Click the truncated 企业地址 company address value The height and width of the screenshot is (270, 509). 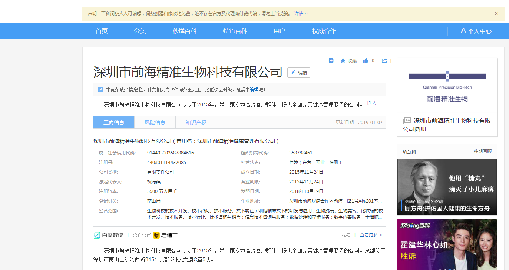click(x=336, y=201)
